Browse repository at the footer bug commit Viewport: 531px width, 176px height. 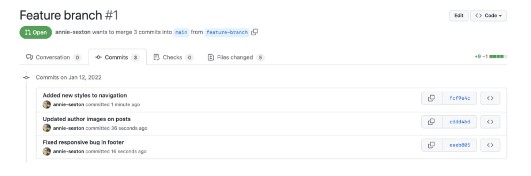(x=490, y=145)
